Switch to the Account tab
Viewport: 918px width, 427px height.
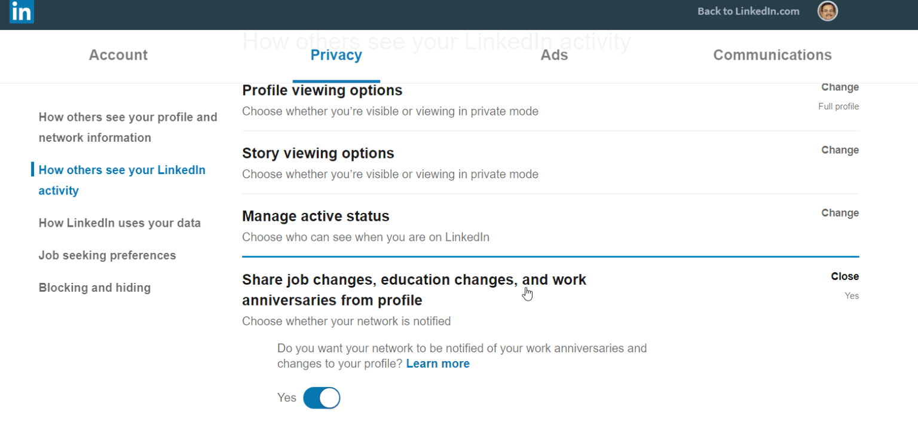coord(118,55)
